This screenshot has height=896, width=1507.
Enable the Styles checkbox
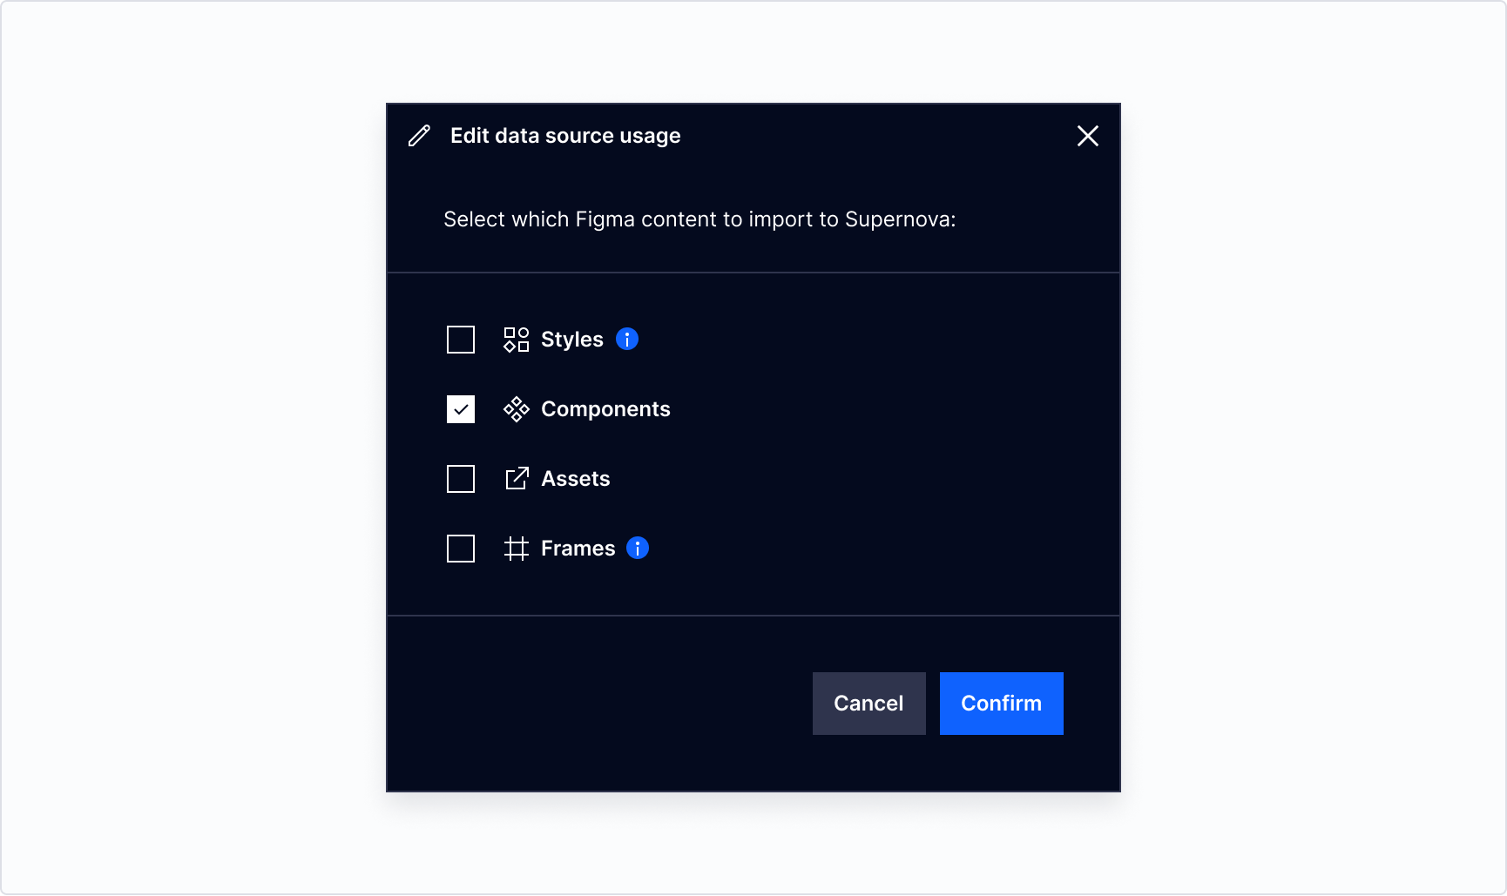(461, 340)
